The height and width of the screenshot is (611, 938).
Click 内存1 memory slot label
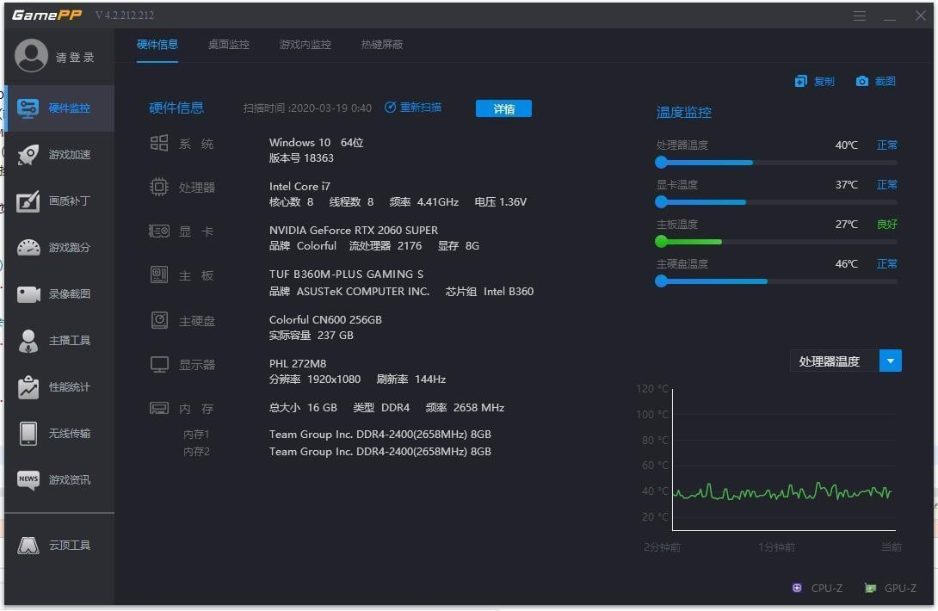coord(196,435)
